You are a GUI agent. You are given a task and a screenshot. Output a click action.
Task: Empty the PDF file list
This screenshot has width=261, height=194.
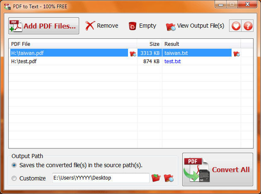(x=143, y=26)
